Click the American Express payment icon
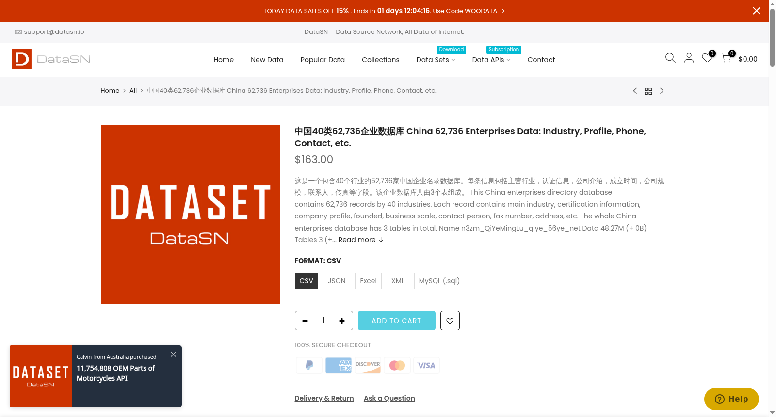Screen dimensions: 776x417 point(339,365)
